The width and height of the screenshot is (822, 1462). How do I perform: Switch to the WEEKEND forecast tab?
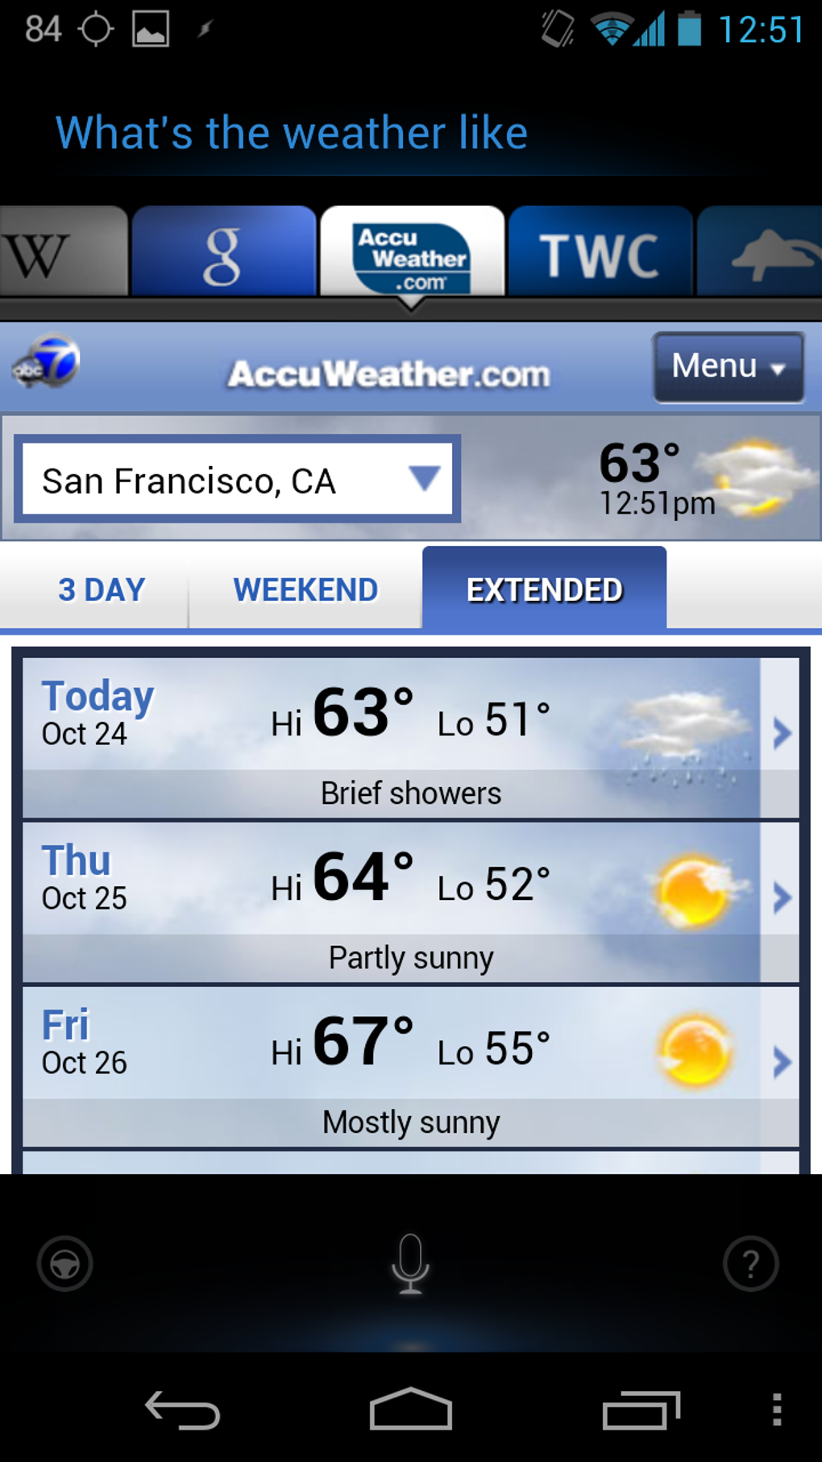click(x=305, y=589)
